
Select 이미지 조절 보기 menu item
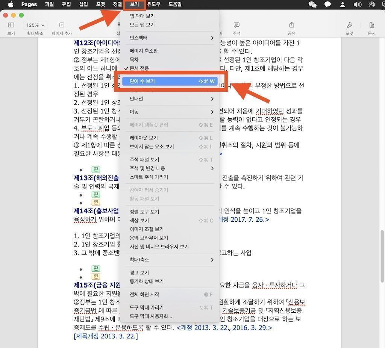170,229
